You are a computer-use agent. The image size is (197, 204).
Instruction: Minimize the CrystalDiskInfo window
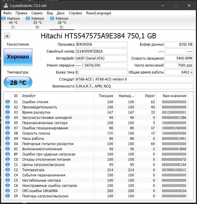click(x=163, y=6)
